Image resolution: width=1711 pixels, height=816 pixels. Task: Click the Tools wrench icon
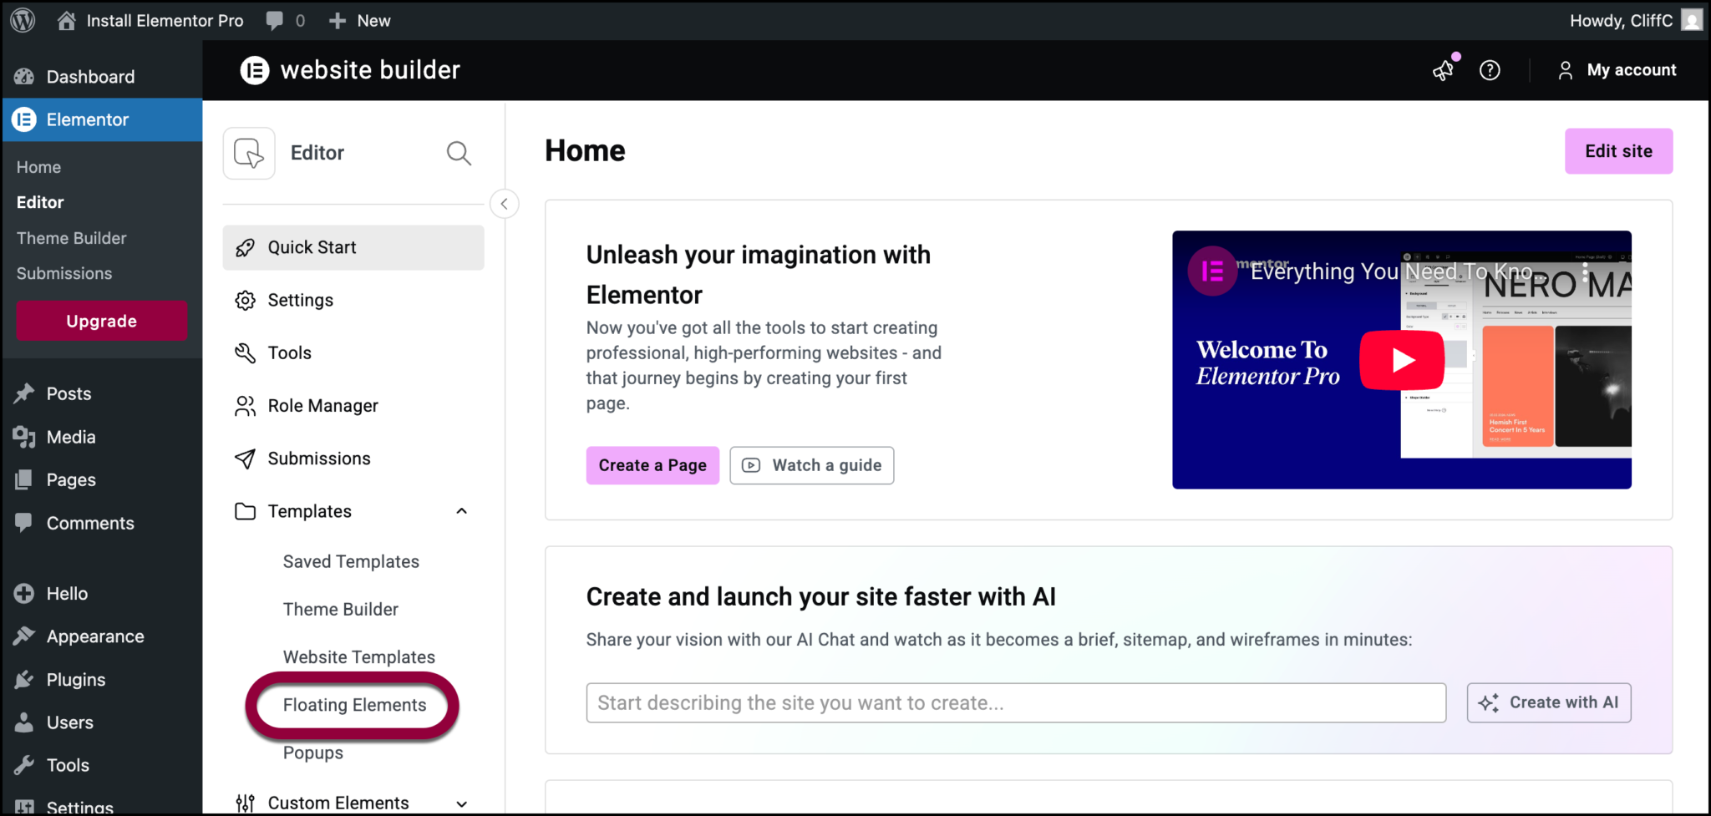[246, 352]
